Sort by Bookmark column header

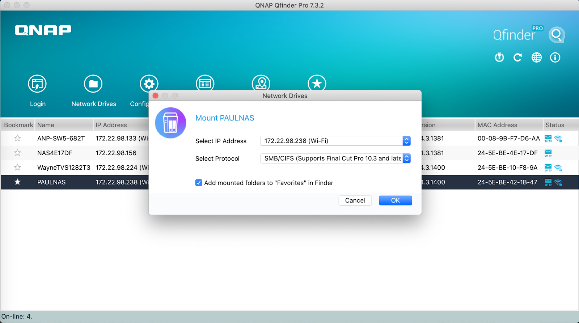[18, 125]
